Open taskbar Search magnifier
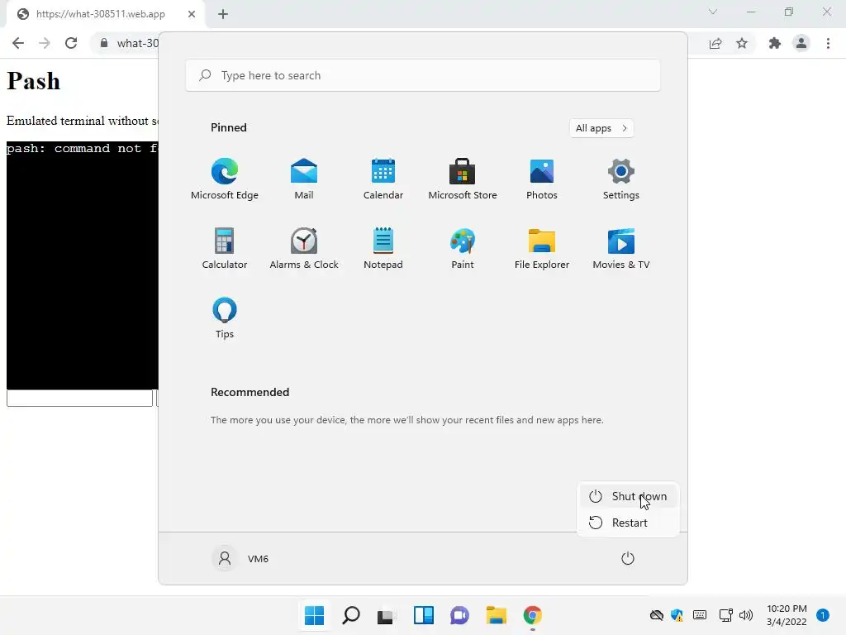Screen dimensions: 846x635 pos(350,615)
